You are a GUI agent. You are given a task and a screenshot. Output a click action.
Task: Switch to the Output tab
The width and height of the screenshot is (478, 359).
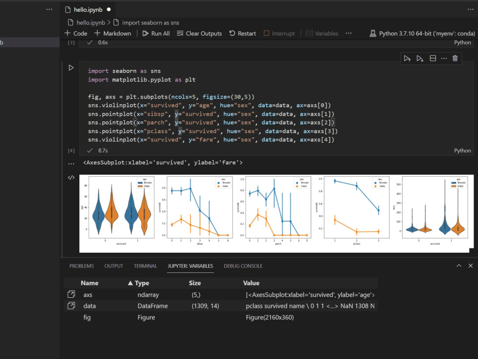tap(114, 266)
